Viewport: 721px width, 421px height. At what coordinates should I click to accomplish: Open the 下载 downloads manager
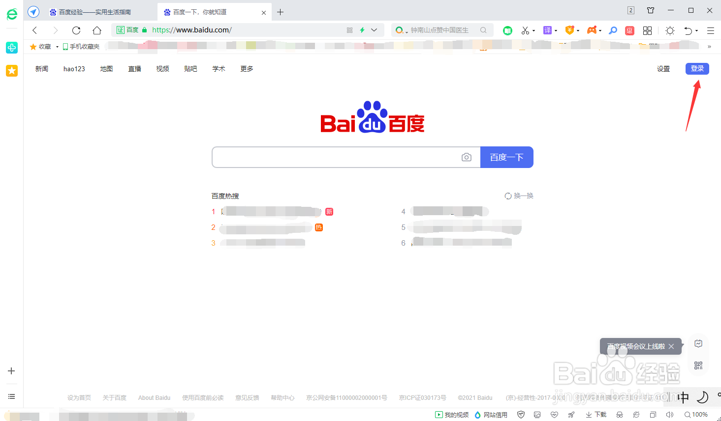point(596,415)
